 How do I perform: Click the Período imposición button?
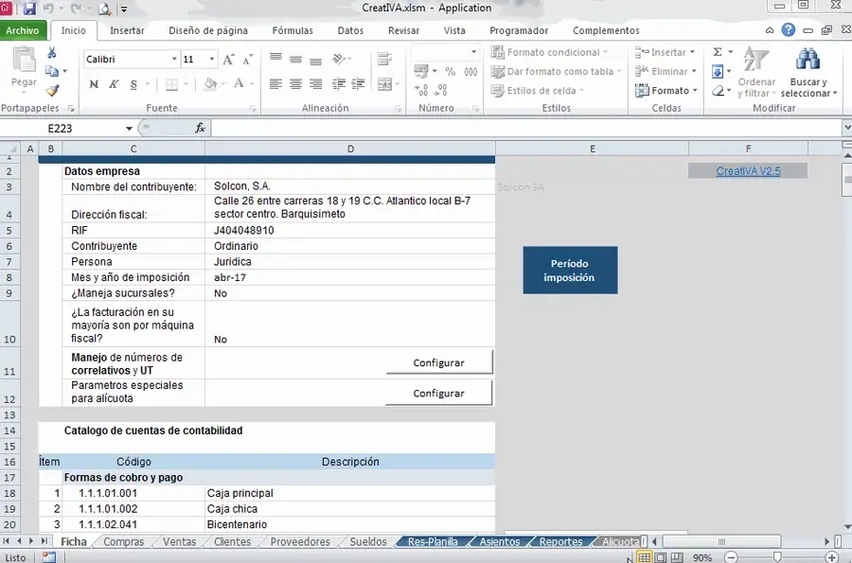pyautogui.click(x=570, y=271)
